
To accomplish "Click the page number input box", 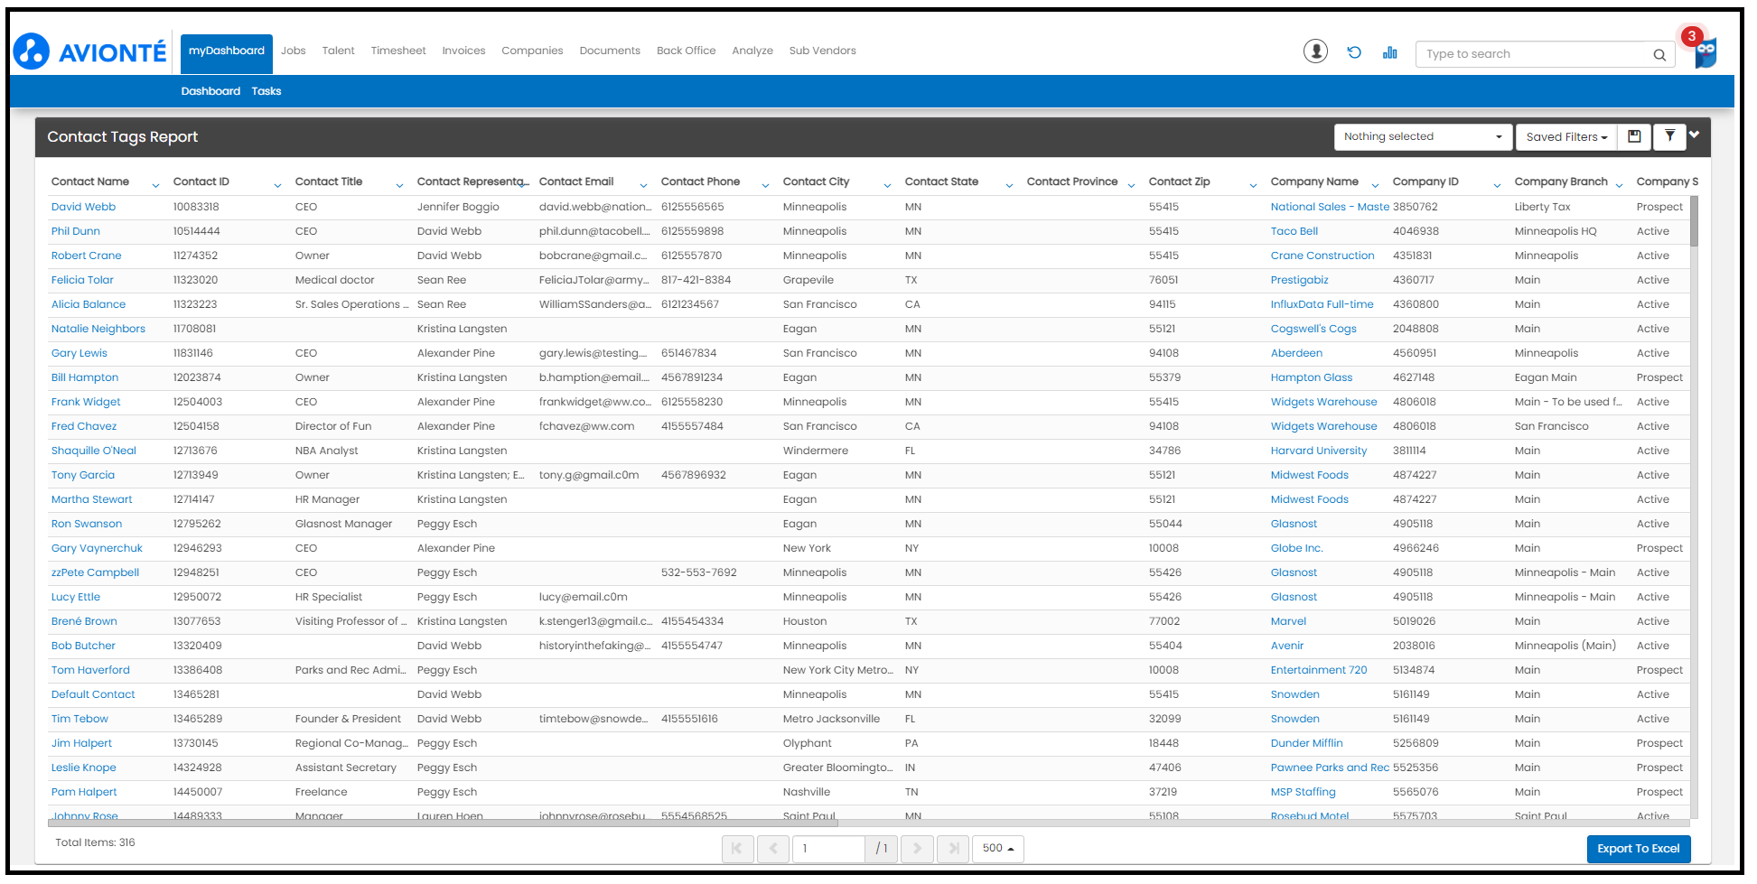I will click(828, 848).
